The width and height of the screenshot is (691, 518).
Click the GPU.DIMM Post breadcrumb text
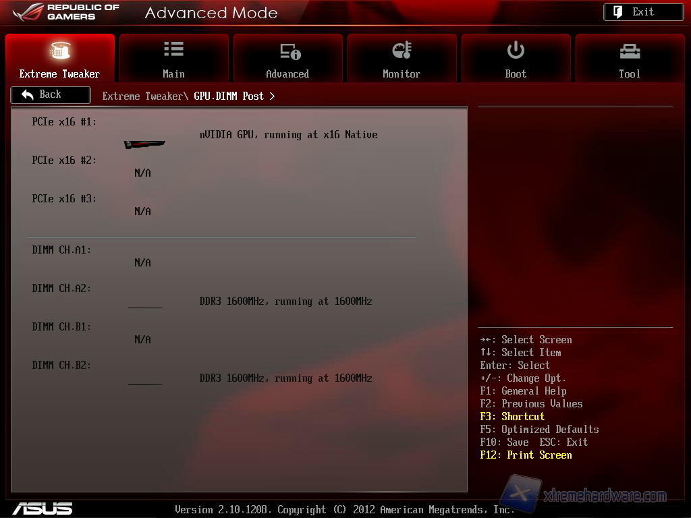[x=229, y=96]
